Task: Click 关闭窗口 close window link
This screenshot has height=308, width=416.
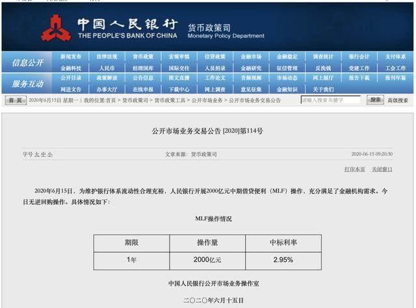Action: (382, 169)
